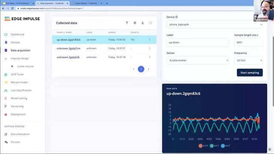Toggle accZ series in chart legend
Image resolution: width=274 pixels, height=154 pixels.
[x=226, y=146]
